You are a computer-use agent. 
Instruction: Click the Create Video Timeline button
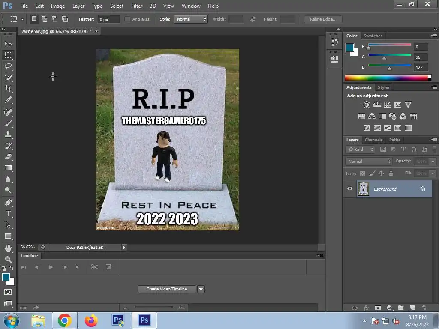167,289
